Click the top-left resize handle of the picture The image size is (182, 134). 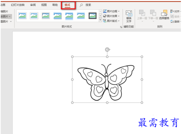[72, 57]
